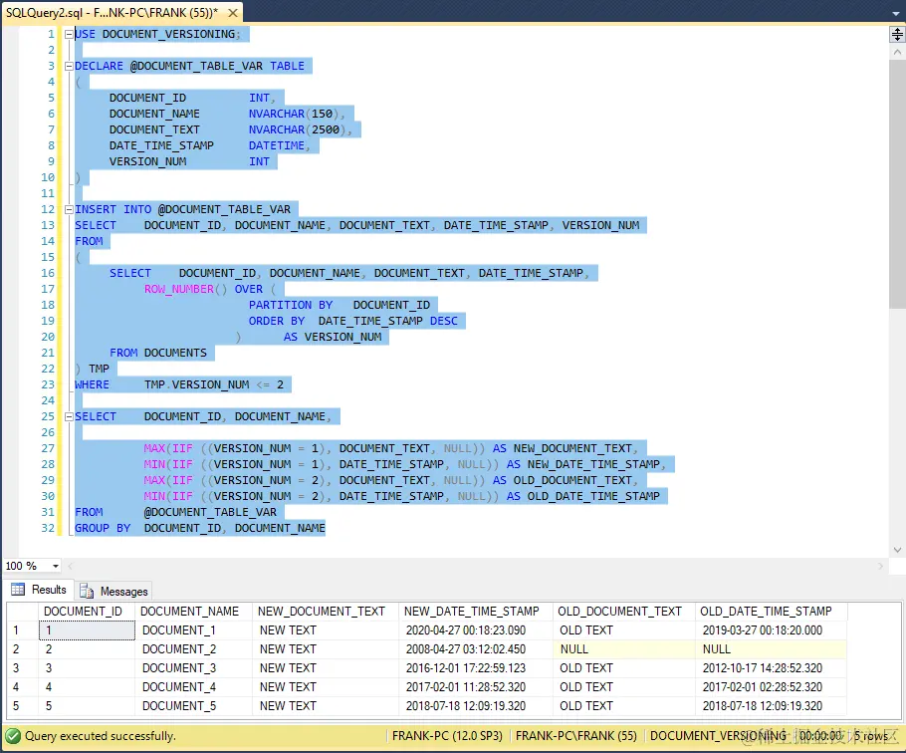Select the OLD_DATE_TIME_STAMP column header
This screenshot has width=906, height=753.
(771, 612)
